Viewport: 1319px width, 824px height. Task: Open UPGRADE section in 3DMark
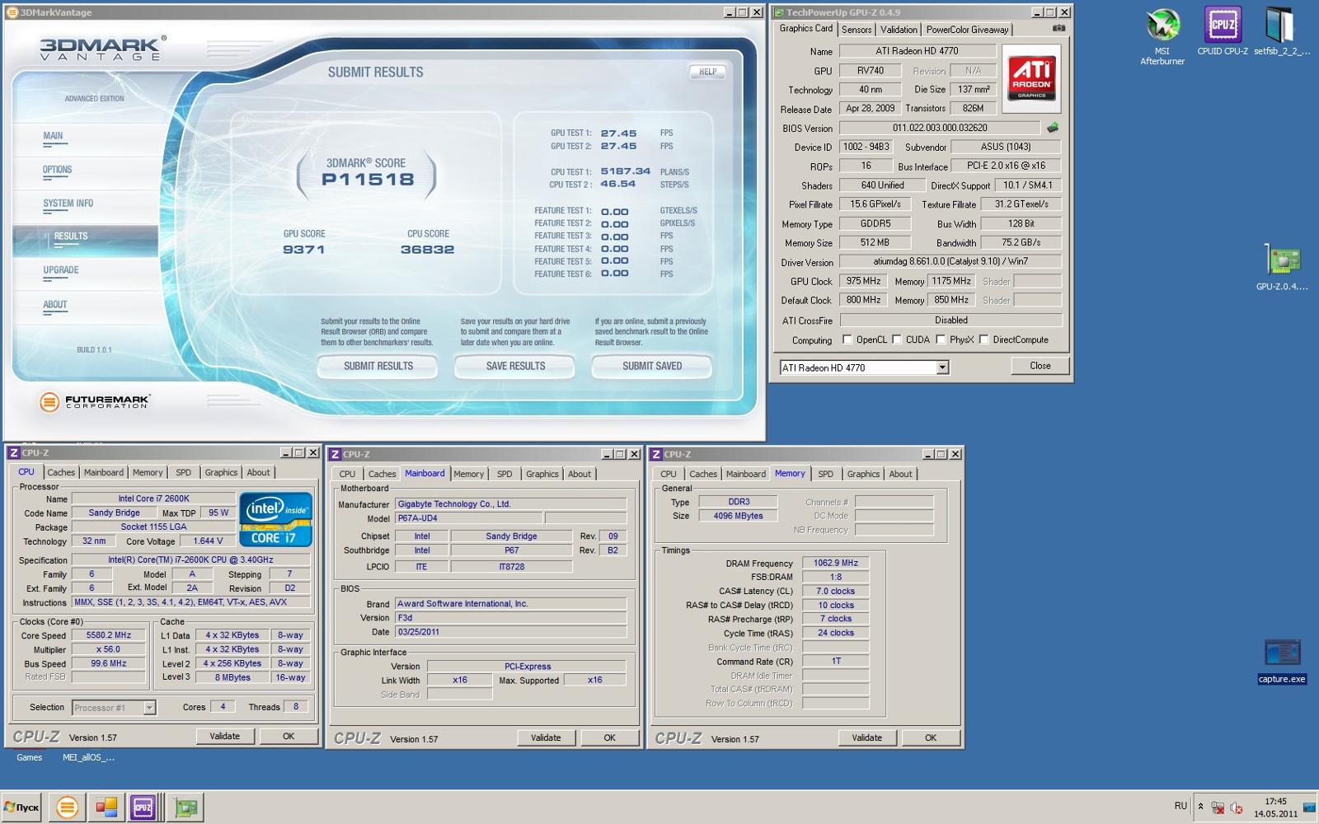(x=61, y=270)
